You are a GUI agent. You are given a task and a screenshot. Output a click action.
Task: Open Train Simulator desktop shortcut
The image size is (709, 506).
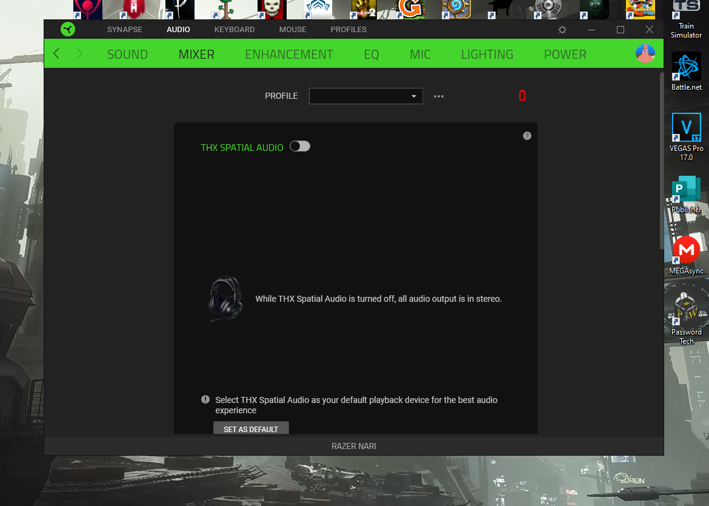(686, 19)
